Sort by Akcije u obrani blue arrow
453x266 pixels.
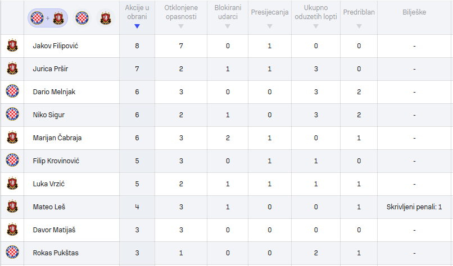point(137,26)
